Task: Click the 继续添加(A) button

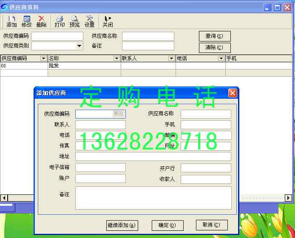Action: [122, 225]
